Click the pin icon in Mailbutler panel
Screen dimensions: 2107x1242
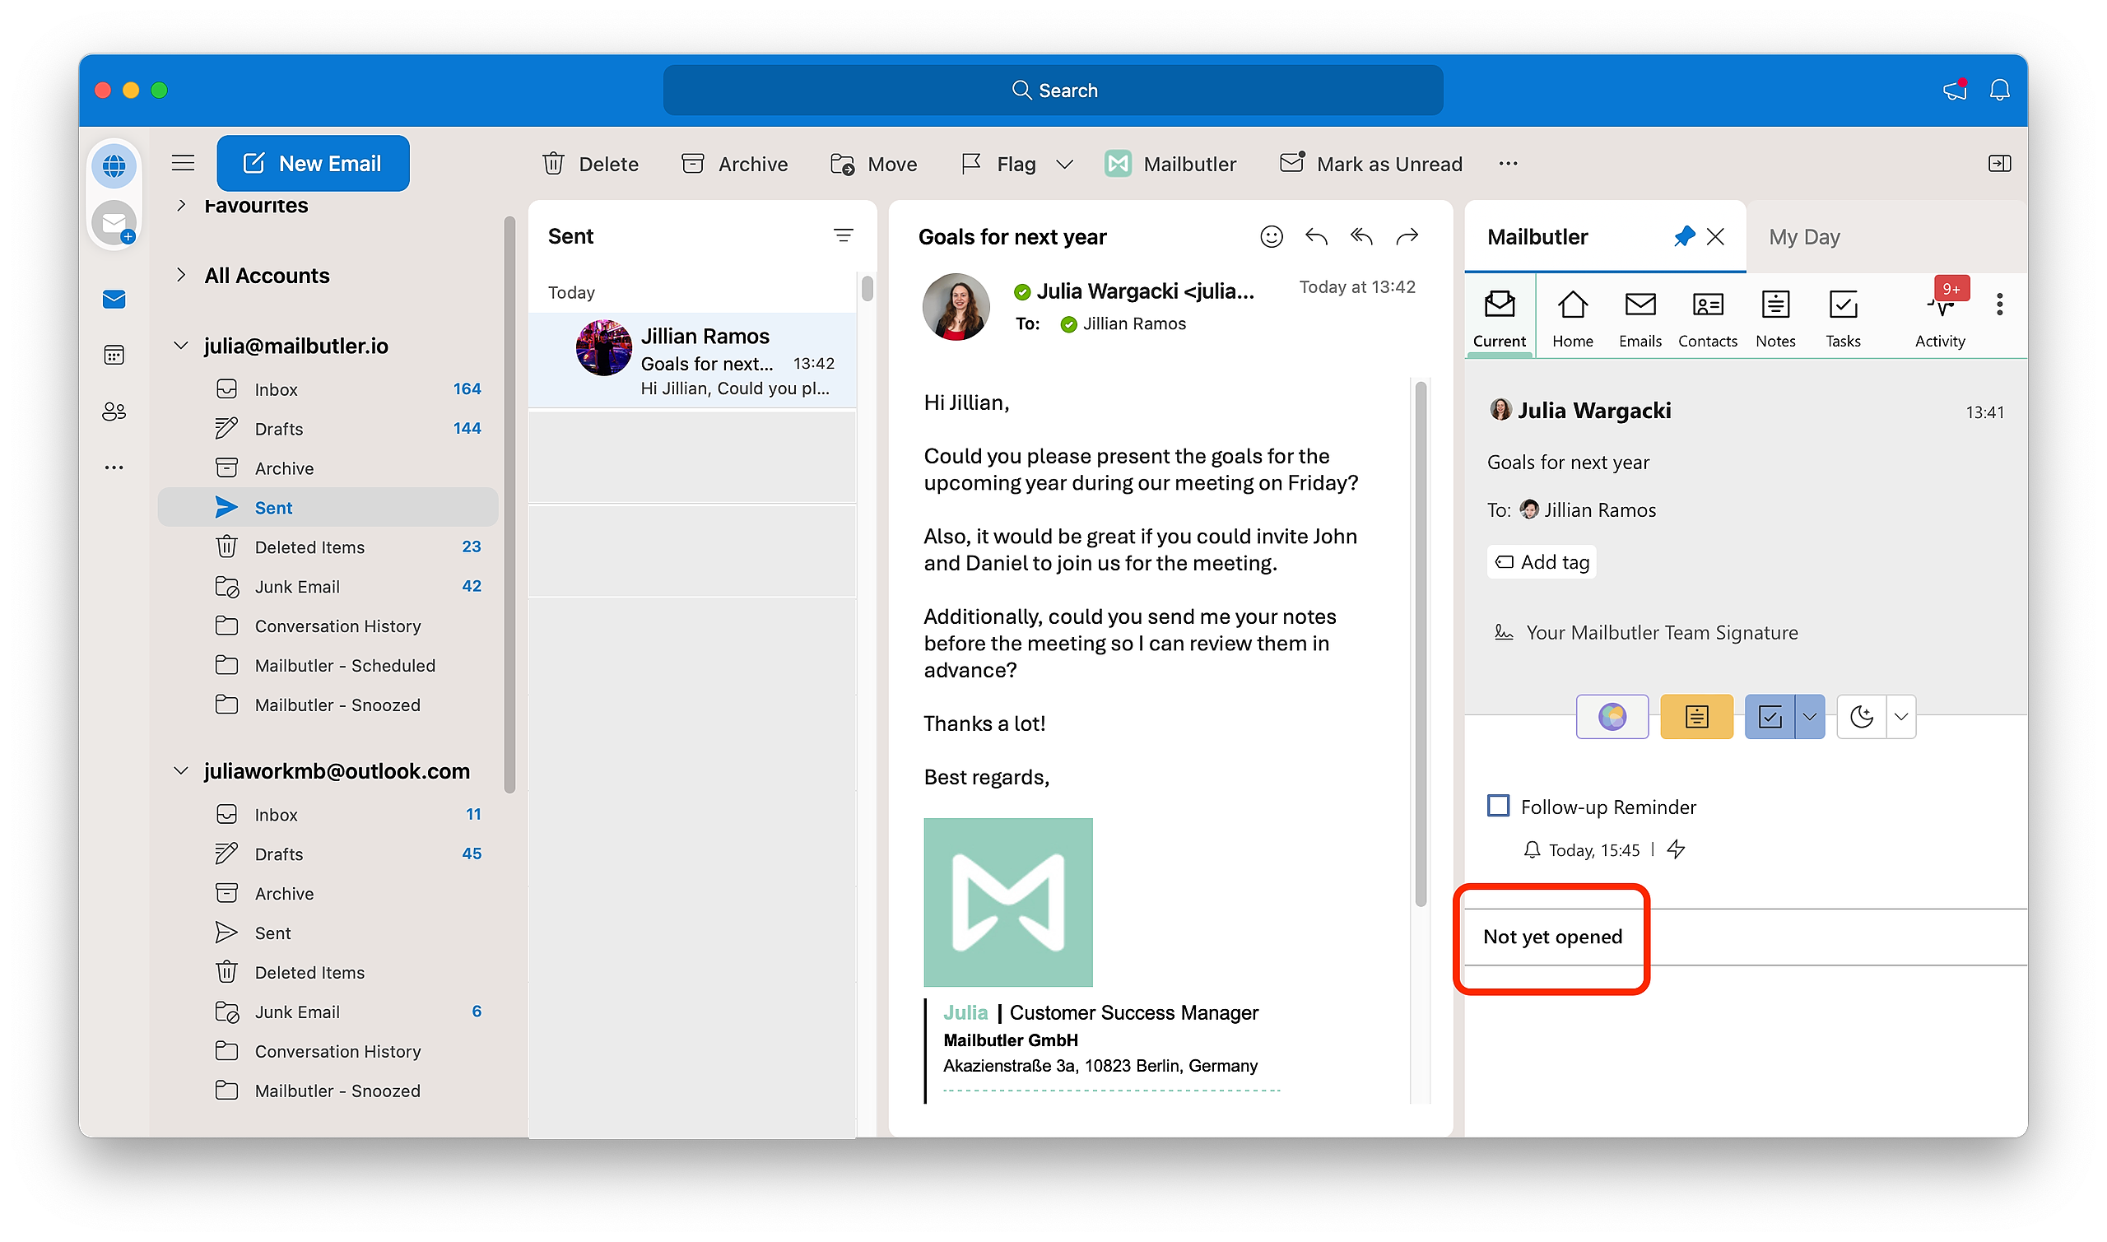point(1684,237)
